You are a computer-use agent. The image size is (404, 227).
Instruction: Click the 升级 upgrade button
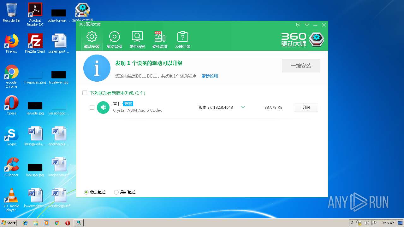pyautogui.click(x=306, y=108)
